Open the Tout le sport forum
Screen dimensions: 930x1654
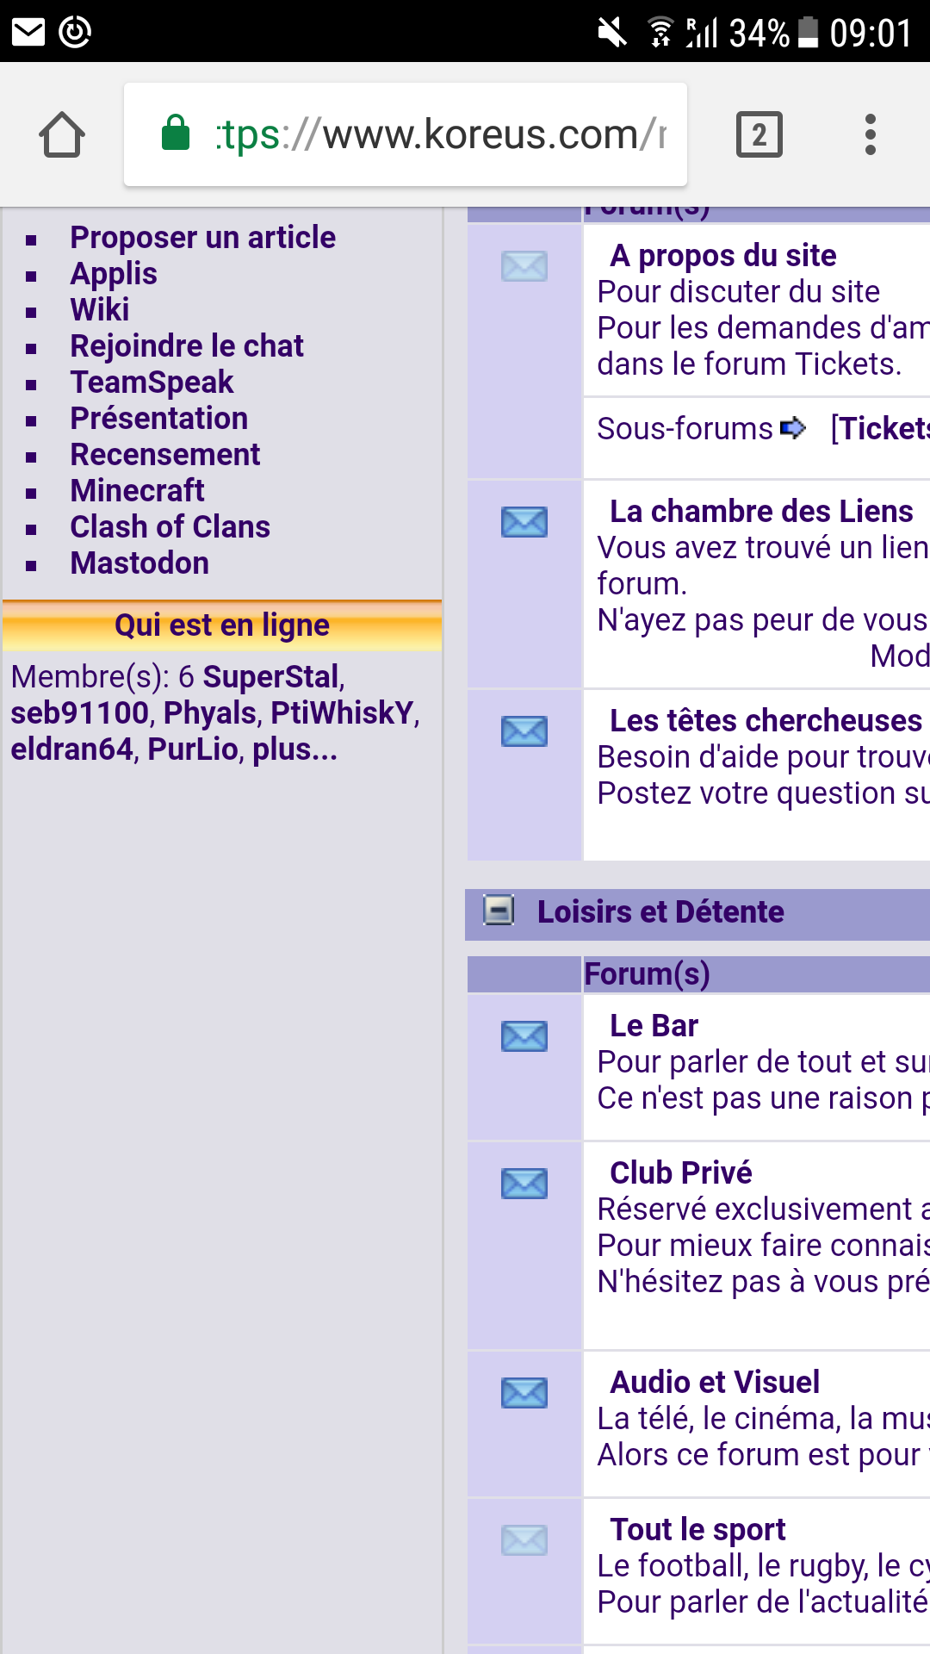click(697, 1530)
